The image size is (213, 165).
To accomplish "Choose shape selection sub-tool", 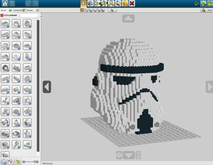I will tap(99, 10).
